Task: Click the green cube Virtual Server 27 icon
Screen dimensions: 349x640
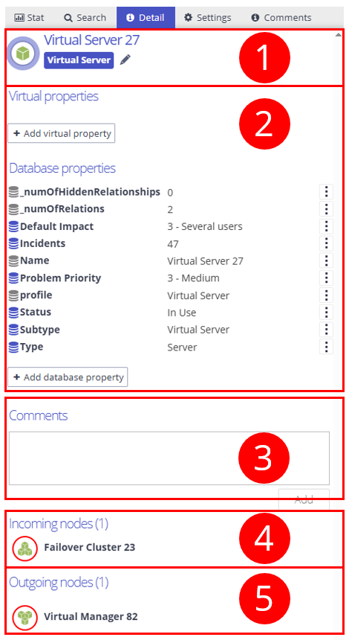Action: 23,54
